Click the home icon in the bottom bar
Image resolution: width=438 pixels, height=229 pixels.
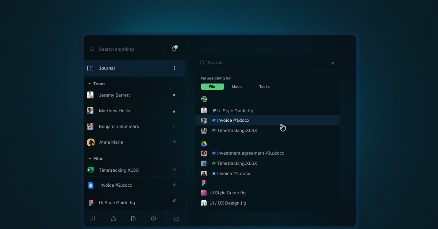113,218
